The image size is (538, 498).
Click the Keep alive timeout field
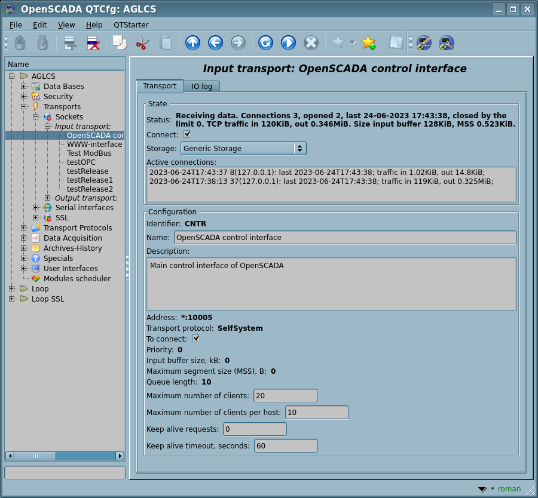coord(286,446)
